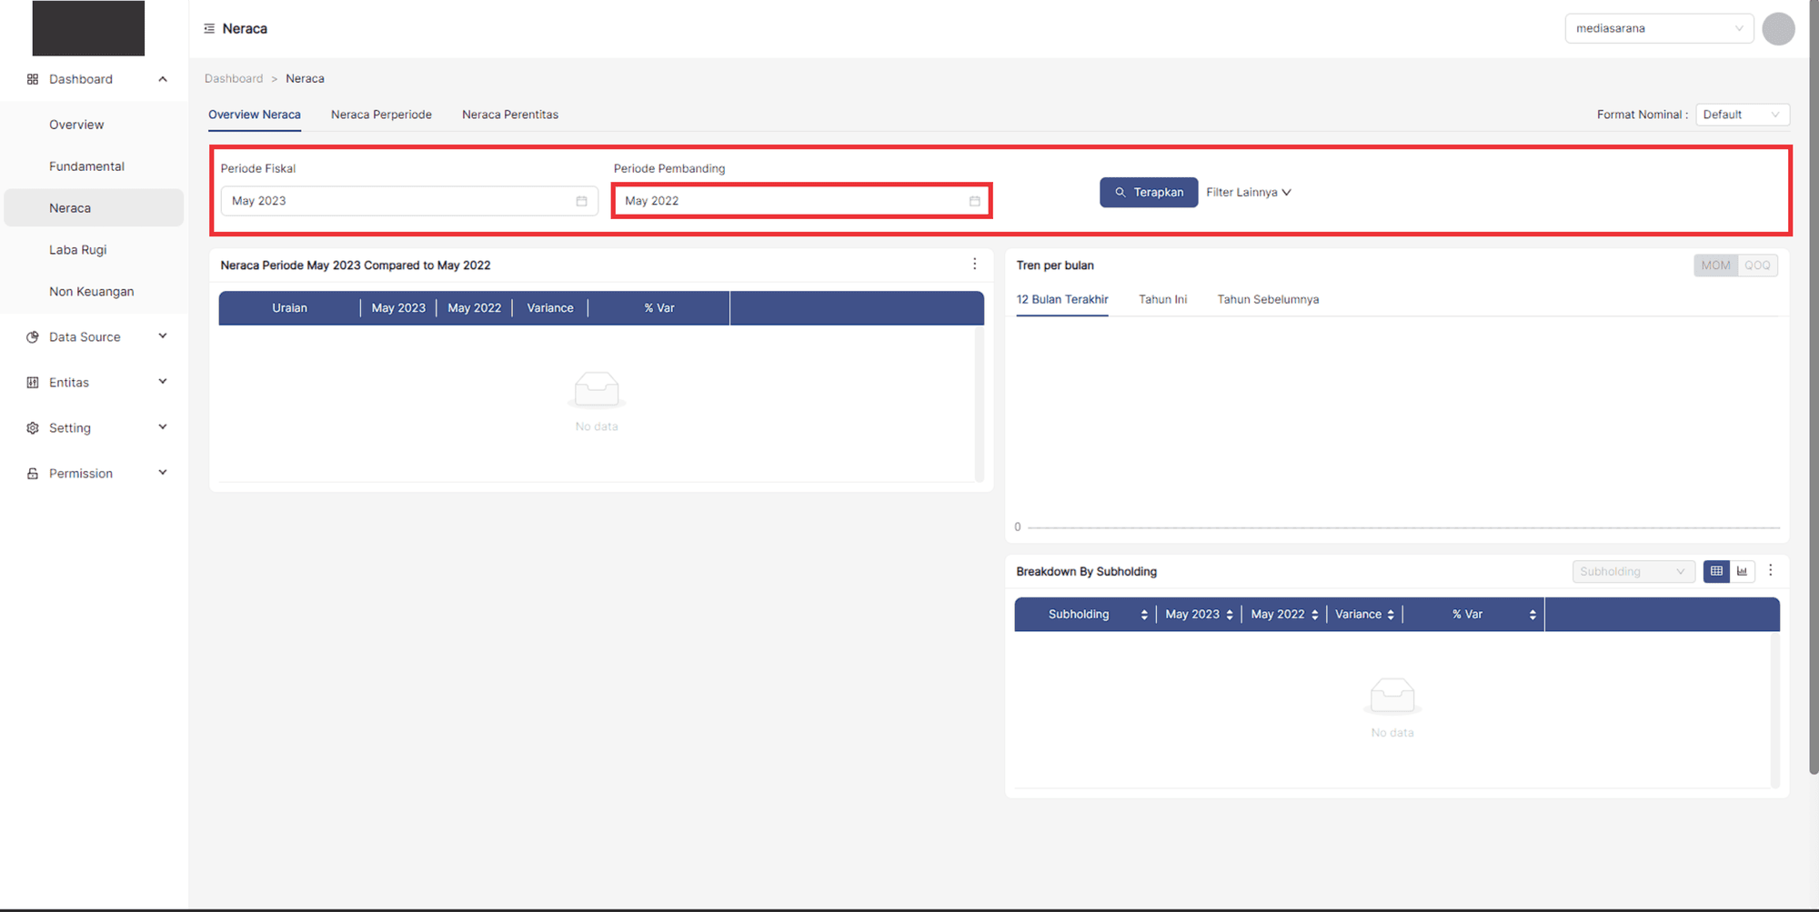Switch Breakdown to chart view icon
The width and height of the screenshot is (1819, 912).
[x=1742, y=571]
